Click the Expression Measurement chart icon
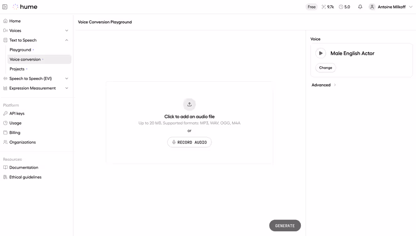Image resolution: width=416 pixels, height=236 pixels. pyautogui.click(x=5, y=88)
